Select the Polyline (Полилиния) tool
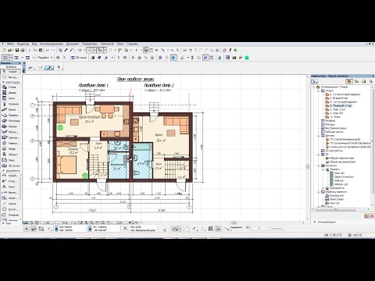375x281 pixels. (x=10, y=215)
